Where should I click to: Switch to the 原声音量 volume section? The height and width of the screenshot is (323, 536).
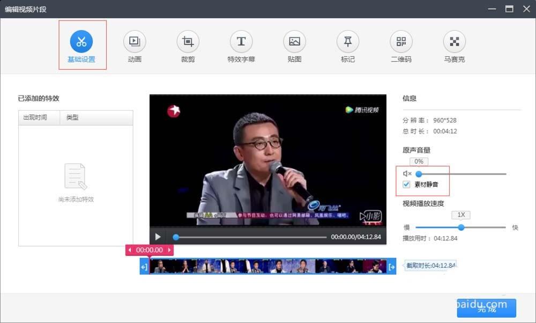[x=415, y=151]
